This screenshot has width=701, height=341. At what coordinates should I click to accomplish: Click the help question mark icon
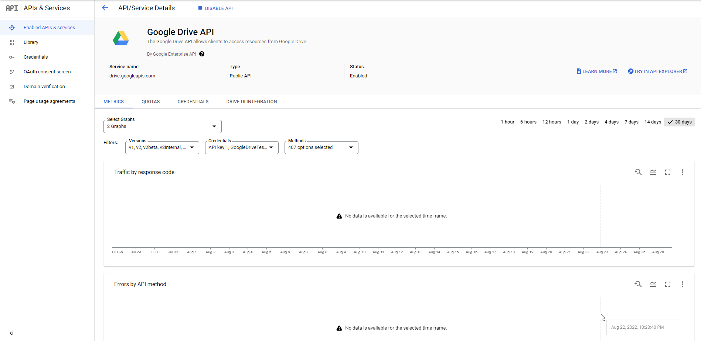coord(202,54)
